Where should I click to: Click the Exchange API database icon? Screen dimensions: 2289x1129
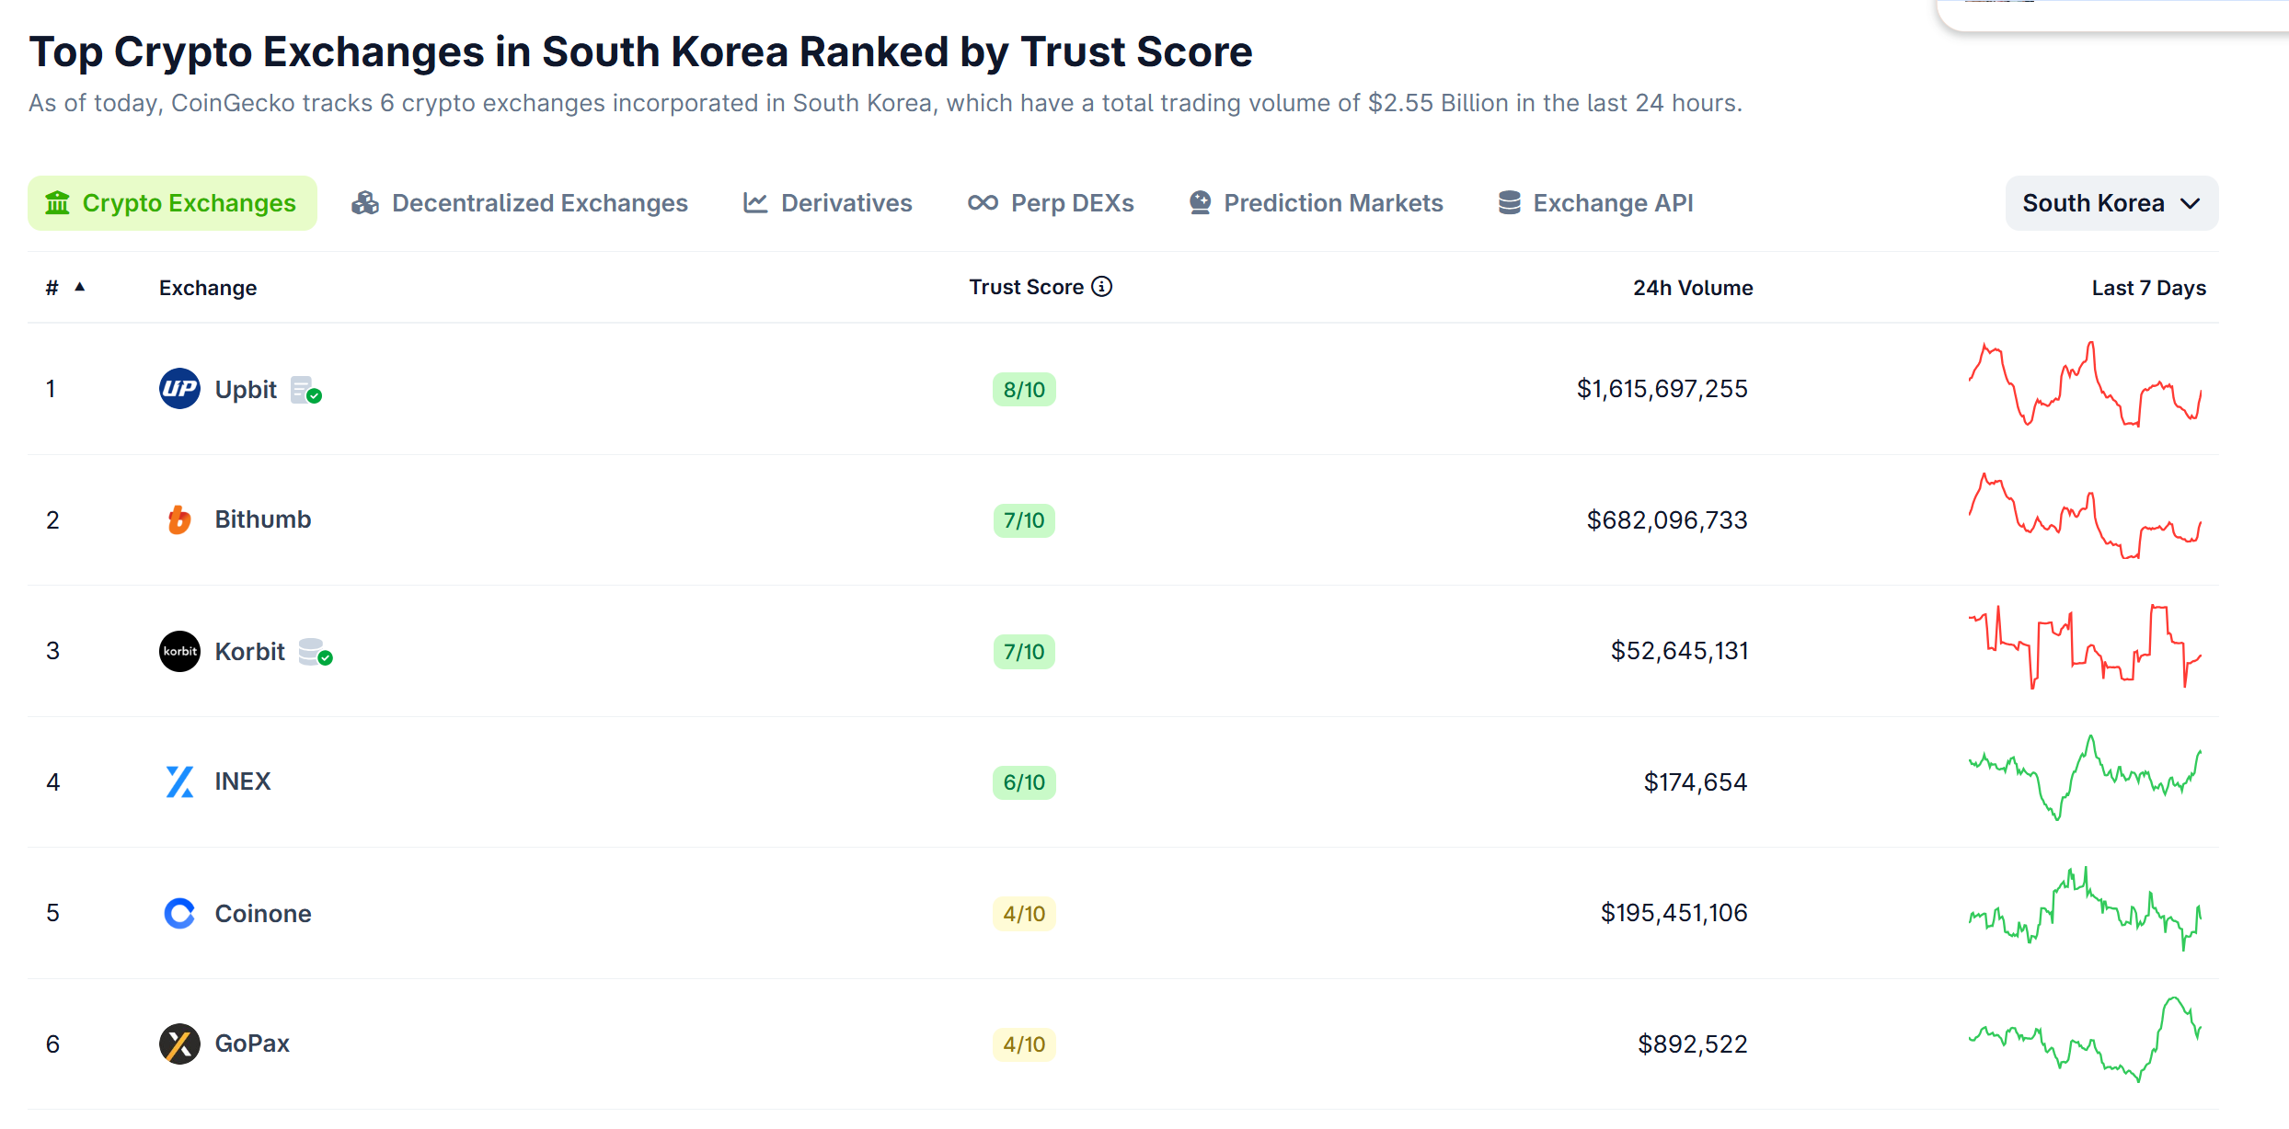[1508, 202]
